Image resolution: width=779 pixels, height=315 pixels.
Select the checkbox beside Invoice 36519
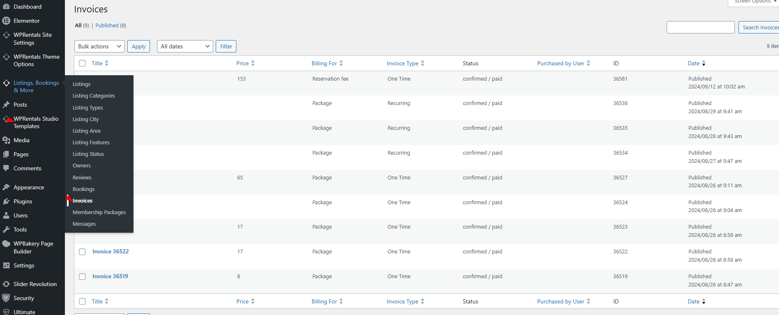click(82, 277)
